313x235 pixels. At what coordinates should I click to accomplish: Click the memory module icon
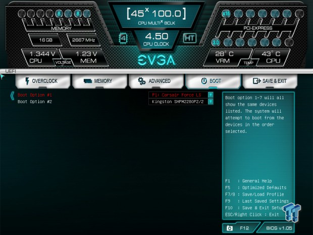[88, 81]
